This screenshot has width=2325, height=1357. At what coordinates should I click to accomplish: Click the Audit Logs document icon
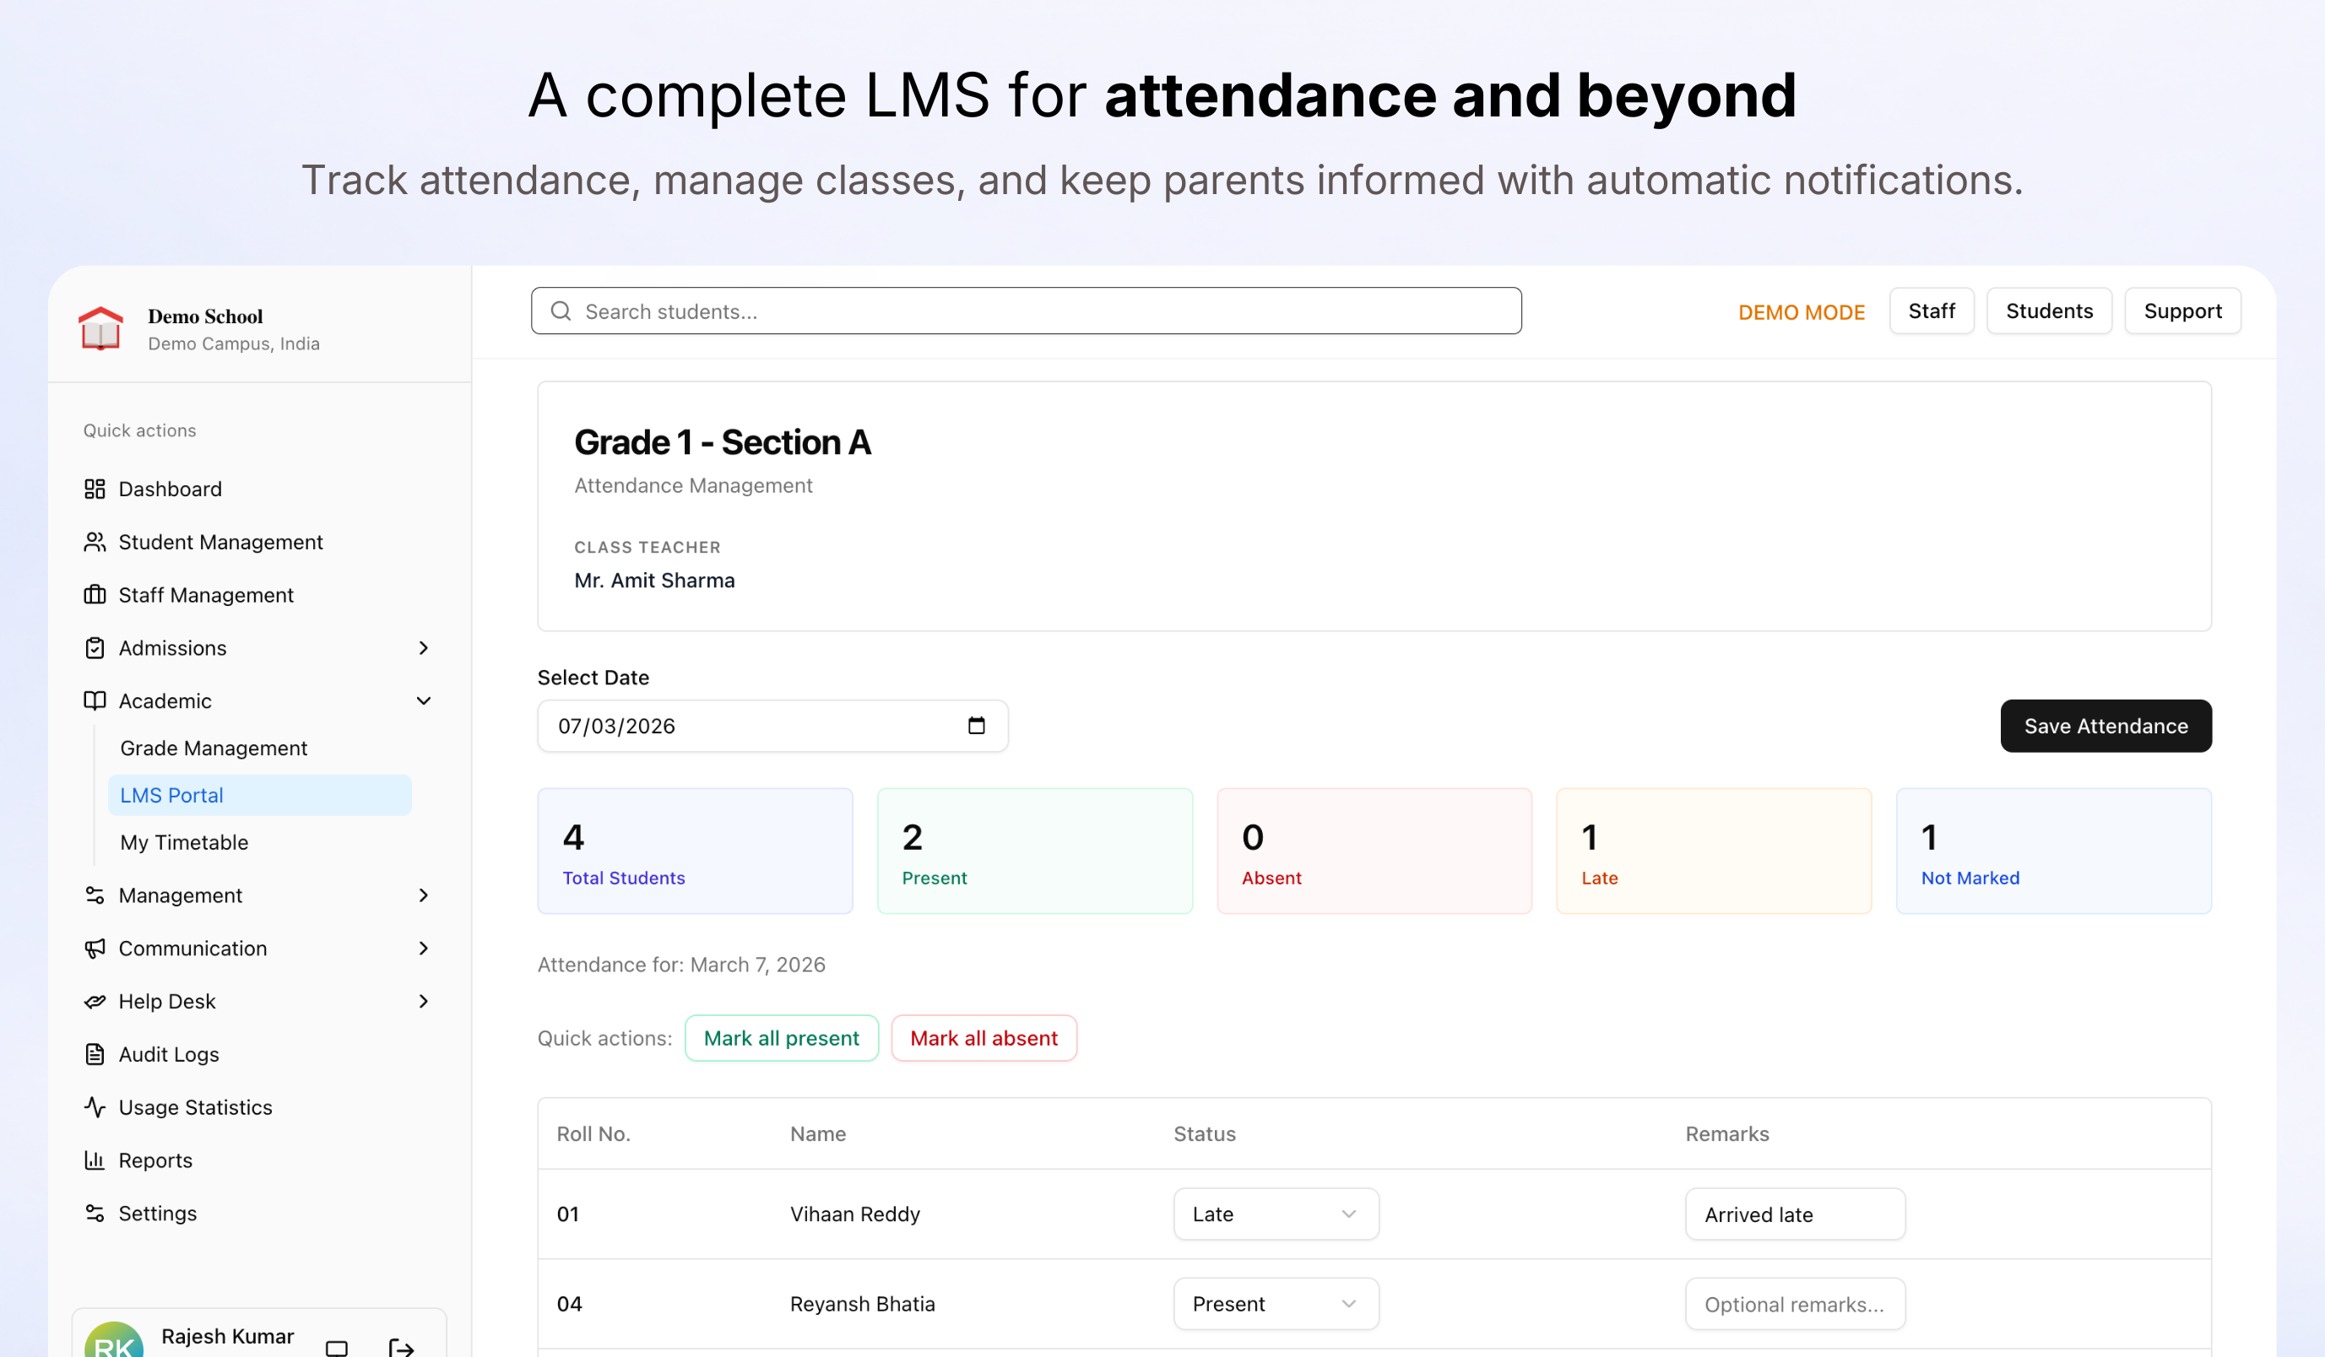click(94, 1054)
